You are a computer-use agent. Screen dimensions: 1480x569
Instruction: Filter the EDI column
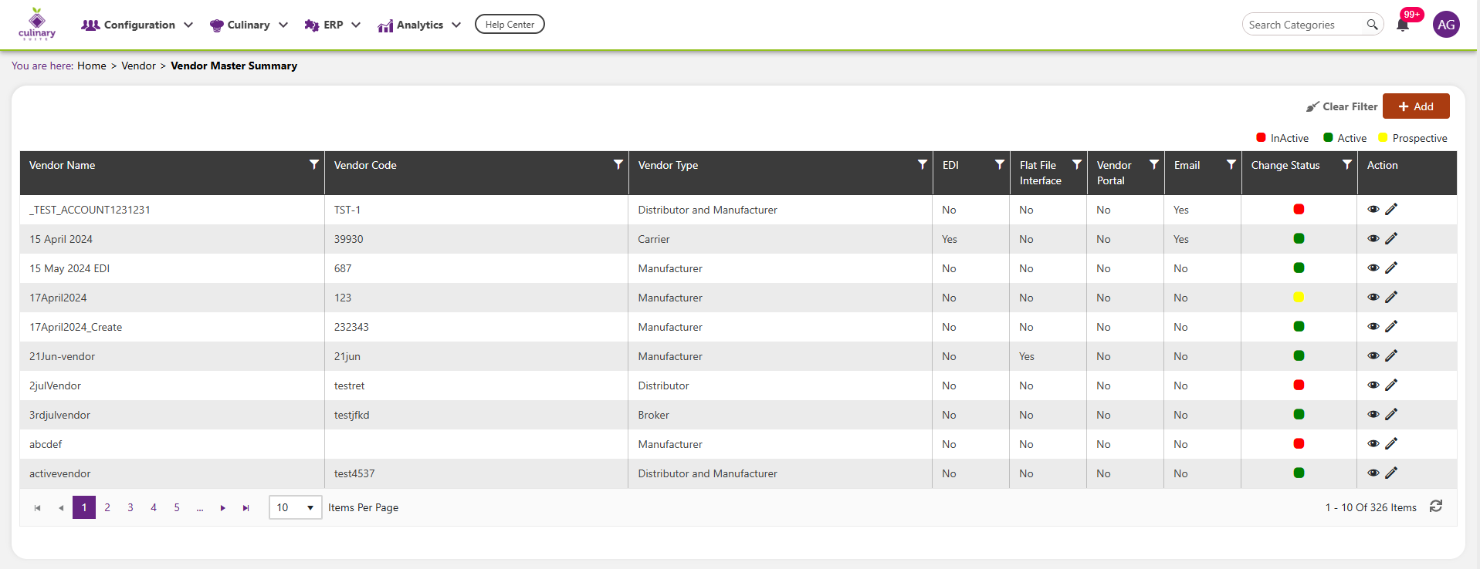tap(1000, 164)
